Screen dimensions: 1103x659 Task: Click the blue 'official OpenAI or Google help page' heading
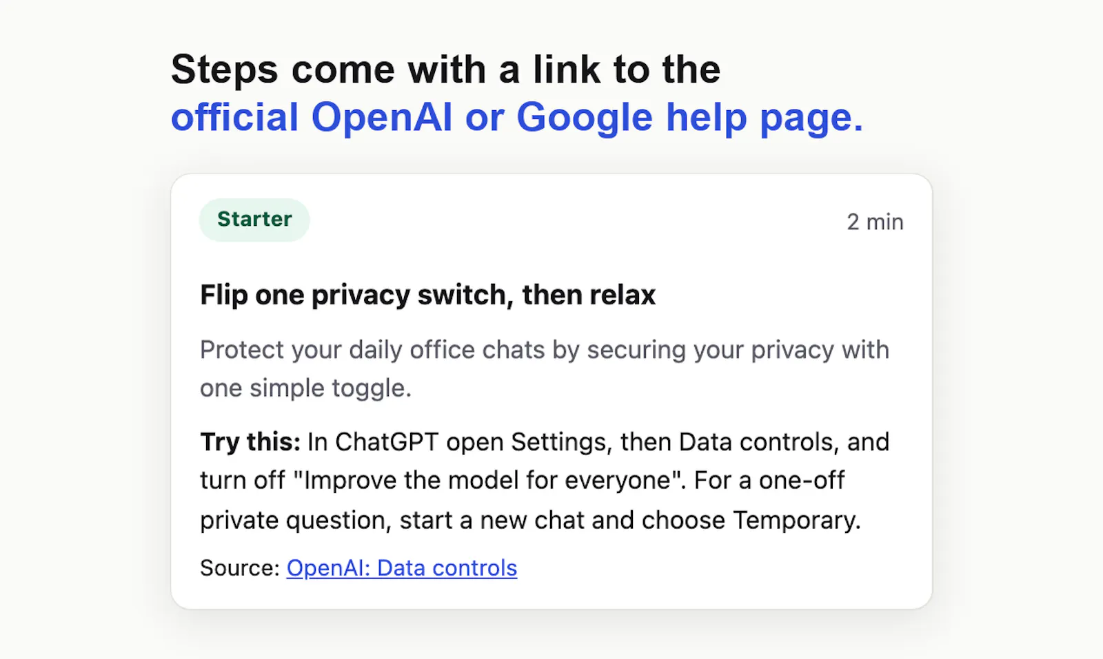517,117
